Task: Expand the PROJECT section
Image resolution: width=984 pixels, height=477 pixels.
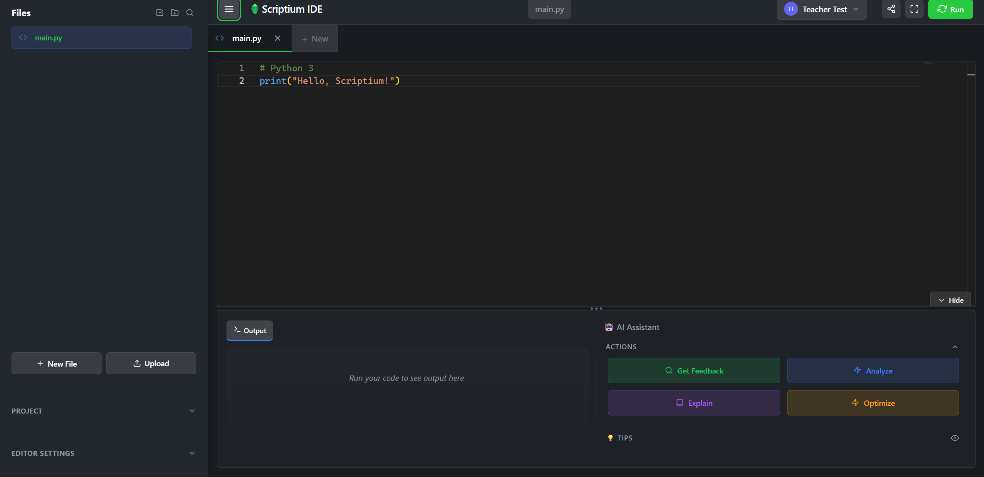Action: 192,411
